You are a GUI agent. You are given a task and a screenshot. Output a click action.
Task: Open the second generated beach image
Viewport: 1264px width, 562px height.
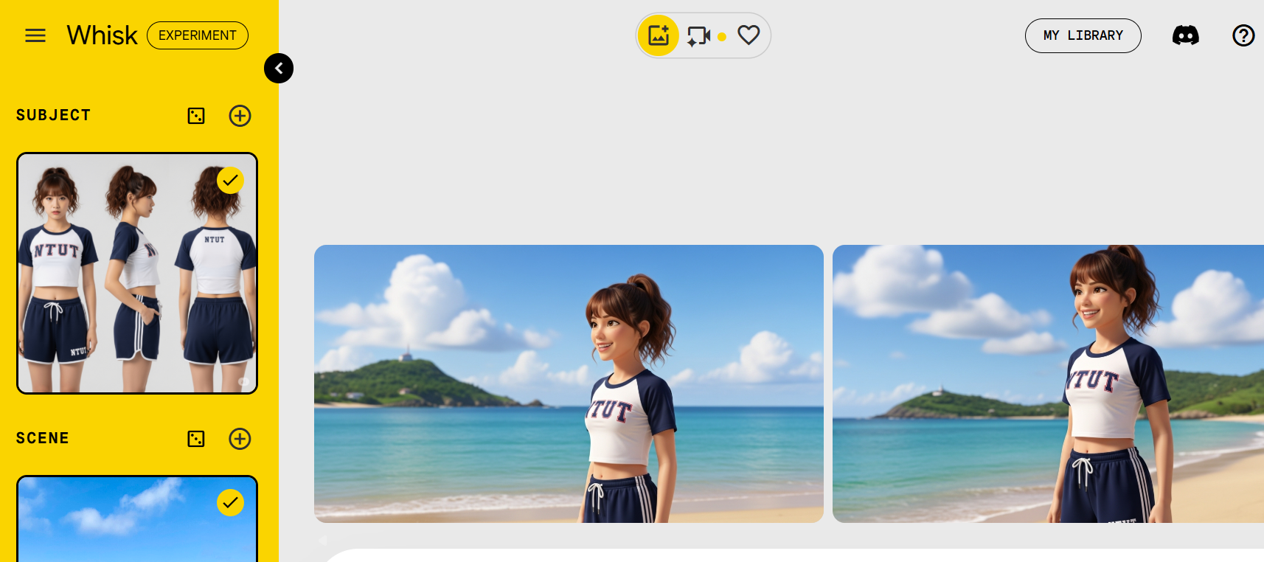(x=1047, y=384)
